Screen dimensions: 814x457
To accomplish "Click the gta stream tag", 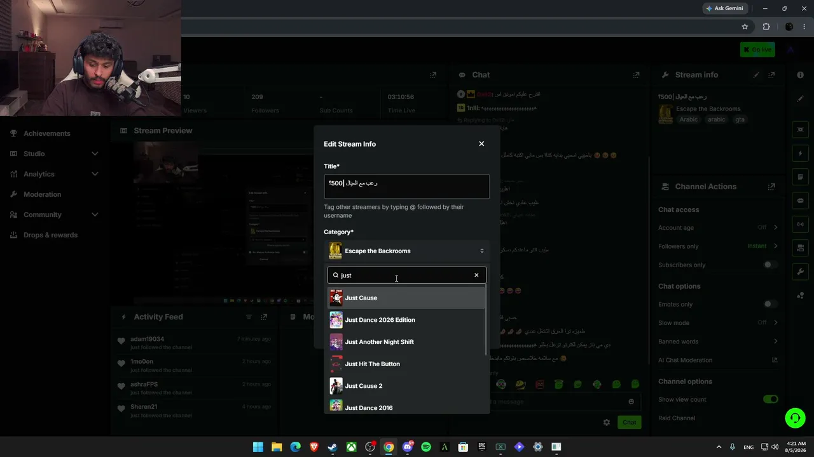I will coord(740,119).
